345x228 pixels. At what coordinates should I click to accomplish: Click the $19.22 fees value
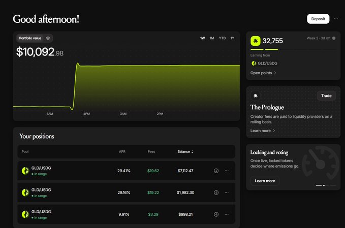pyautogui.click(x=153, y=192)
